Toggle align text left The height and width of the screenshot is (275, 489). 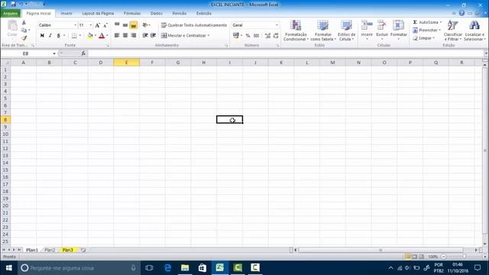(117, 36)
